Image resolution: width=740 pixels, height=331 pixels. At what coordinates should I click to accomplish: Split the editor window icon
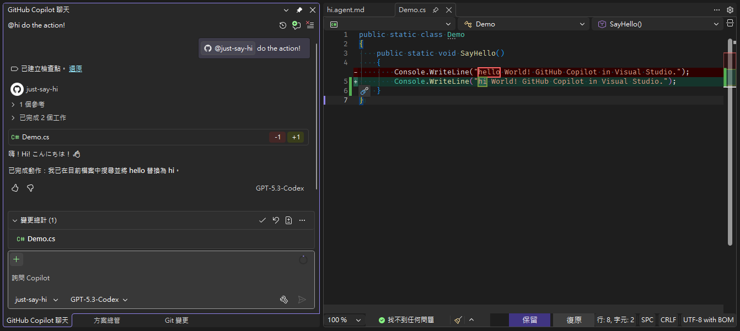[x=730, y=24]
